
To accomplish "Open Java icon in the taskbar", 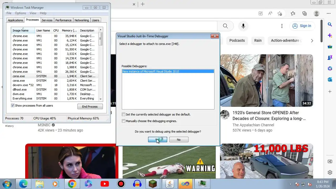I will point(169,184).
